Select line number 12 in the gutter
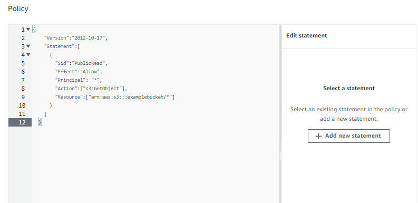Image resolution: width=418 pixels, height=203 pixels. [x=22, y=122]
